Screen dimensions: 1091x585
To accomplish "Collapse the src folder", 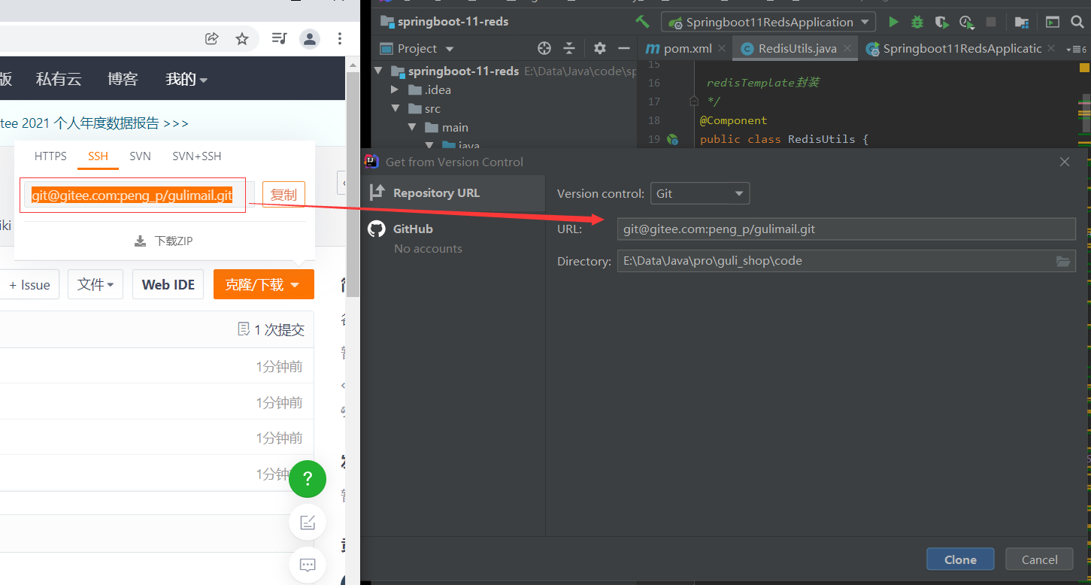I will (x=395, y=108).
